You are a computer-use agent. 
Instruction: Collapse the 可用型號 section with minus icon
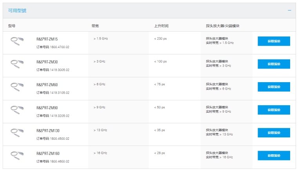click(x=289, y=10)
